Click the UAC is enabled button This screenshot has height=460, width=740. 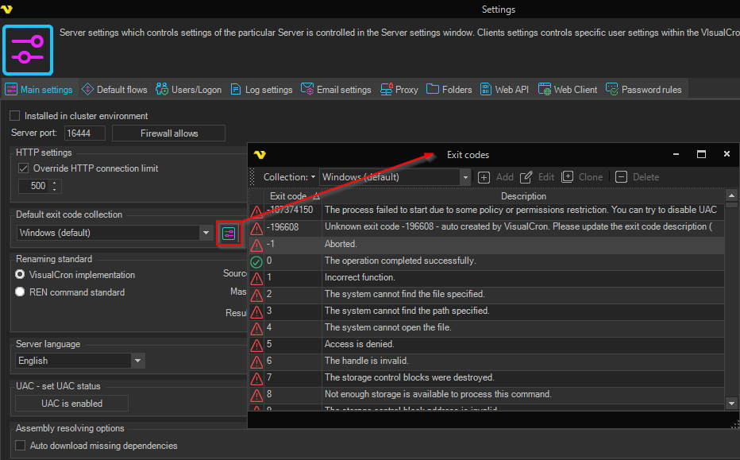(71, 404)
